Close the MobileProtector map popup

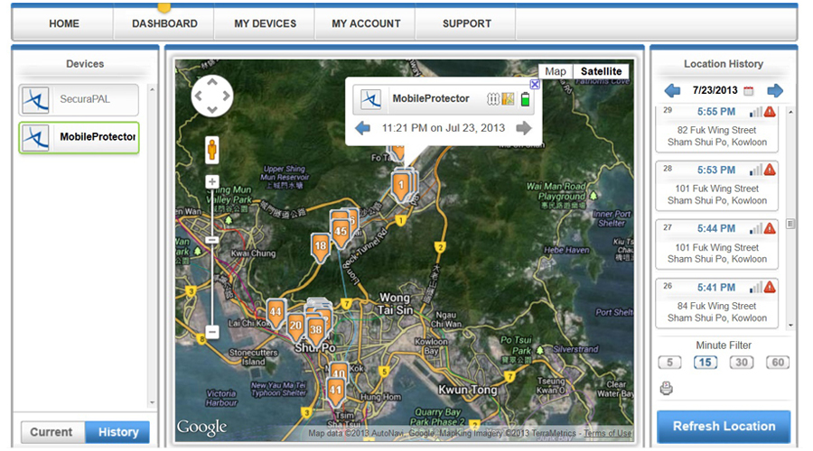[x=535, y=85]
